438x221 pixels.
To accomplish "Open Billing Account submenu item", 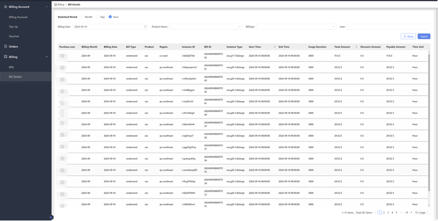I will pyautogui.click(x=18, y=17).
